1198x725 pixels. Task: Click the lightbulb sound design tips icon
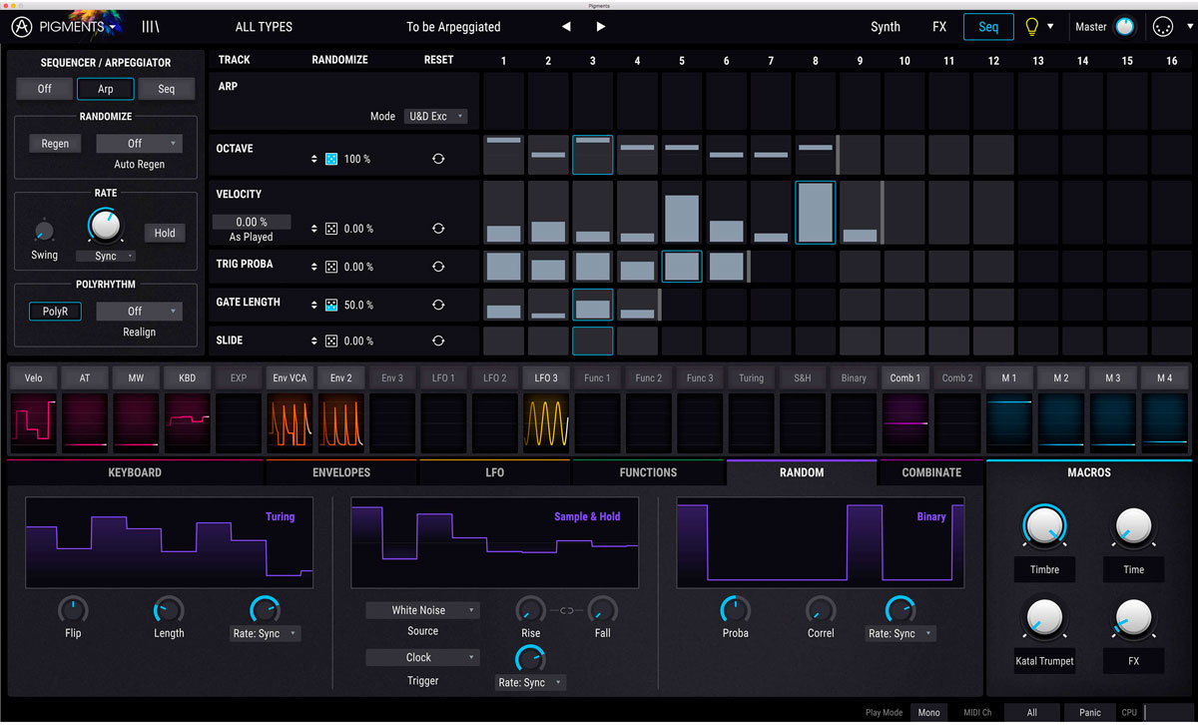point(1033,27)
